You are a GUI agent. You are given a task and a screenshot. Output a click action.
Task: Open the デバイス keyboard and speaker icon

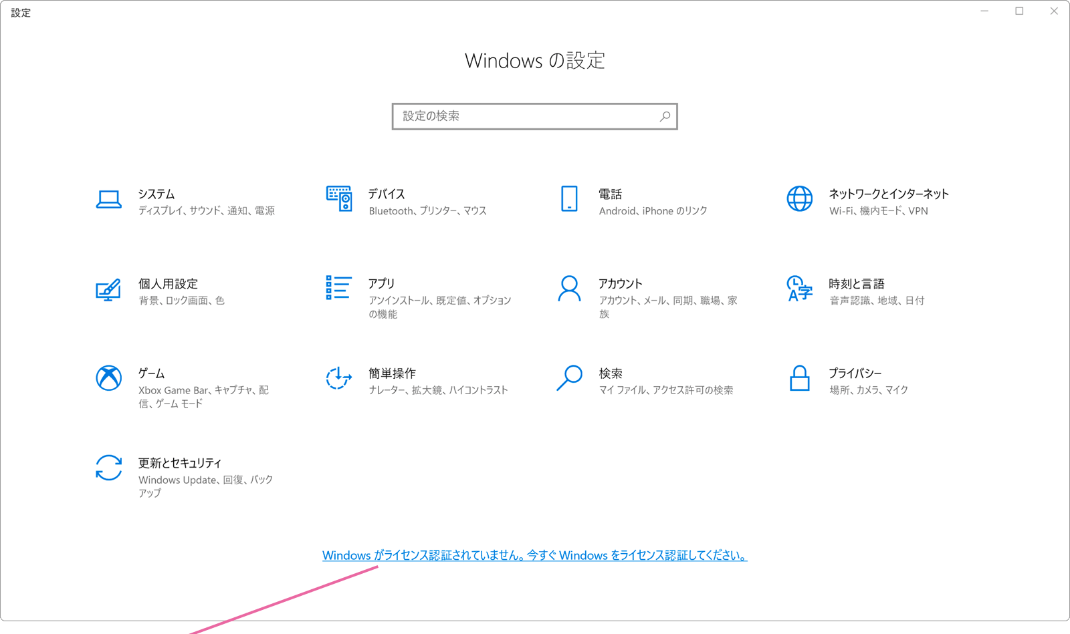coord(339,199)
